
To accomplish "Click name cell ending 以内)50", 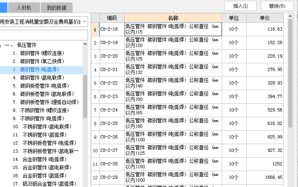I will pyautogui.click(x=173, y=97).
